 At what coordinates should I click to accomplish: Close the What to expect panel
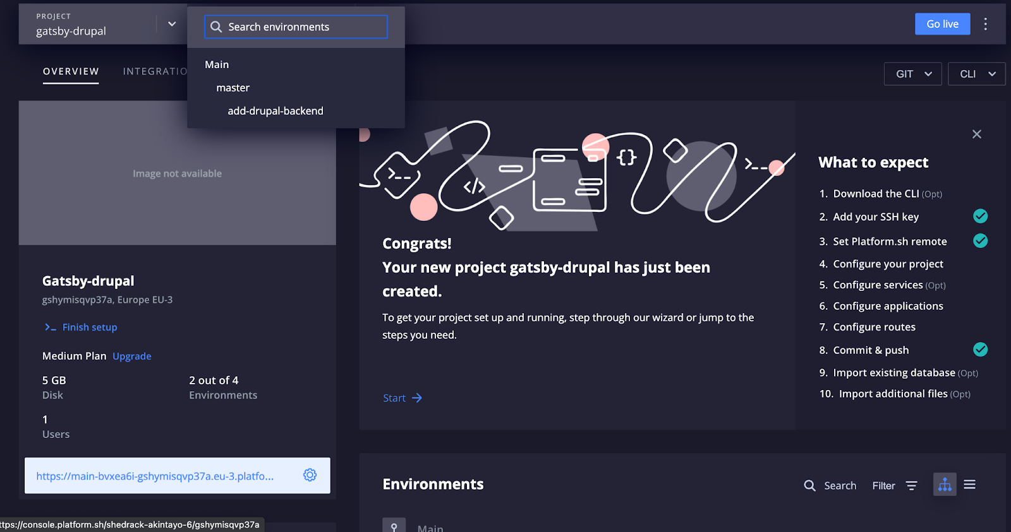[x=977, y=134]
